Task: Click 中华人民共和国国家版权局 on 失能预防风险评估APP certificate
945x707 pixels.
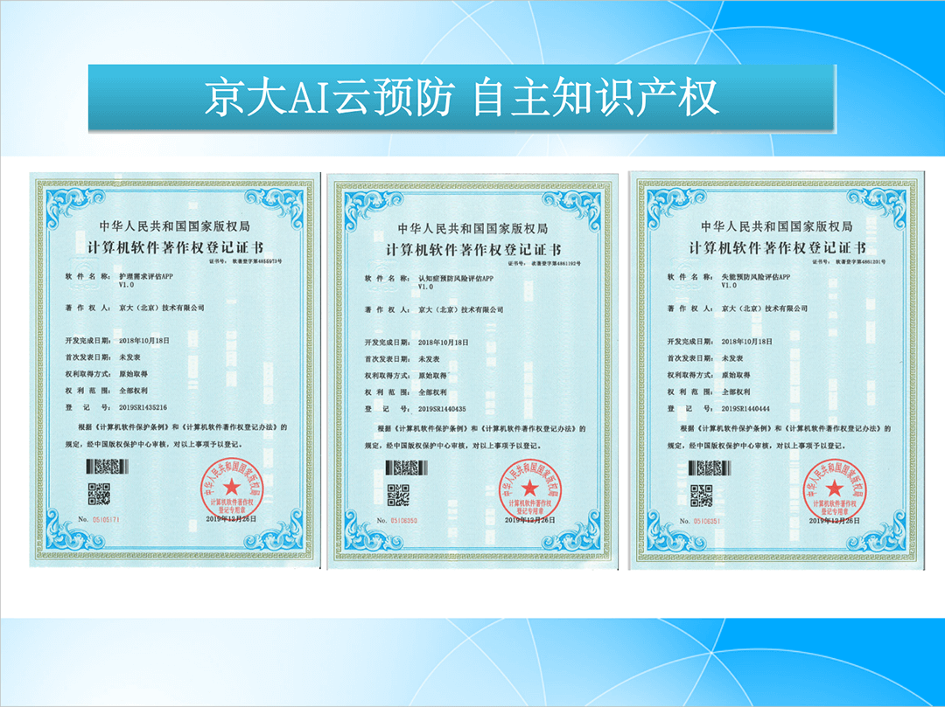Action: pos(777,226)
